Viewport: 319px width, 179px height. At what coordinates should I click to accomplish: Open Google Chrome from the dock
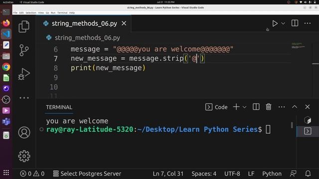click(x=6, y=67)
